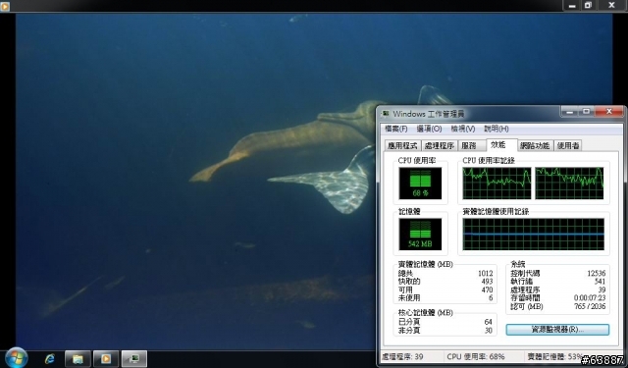
Task: Open the 選項(O) menu
Action: [429, 129]
